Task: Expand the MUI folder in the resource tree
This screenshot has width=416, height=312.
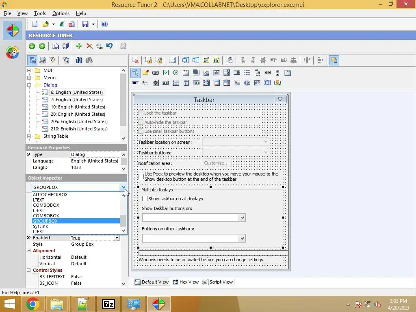Action: [x=29, y=70]
